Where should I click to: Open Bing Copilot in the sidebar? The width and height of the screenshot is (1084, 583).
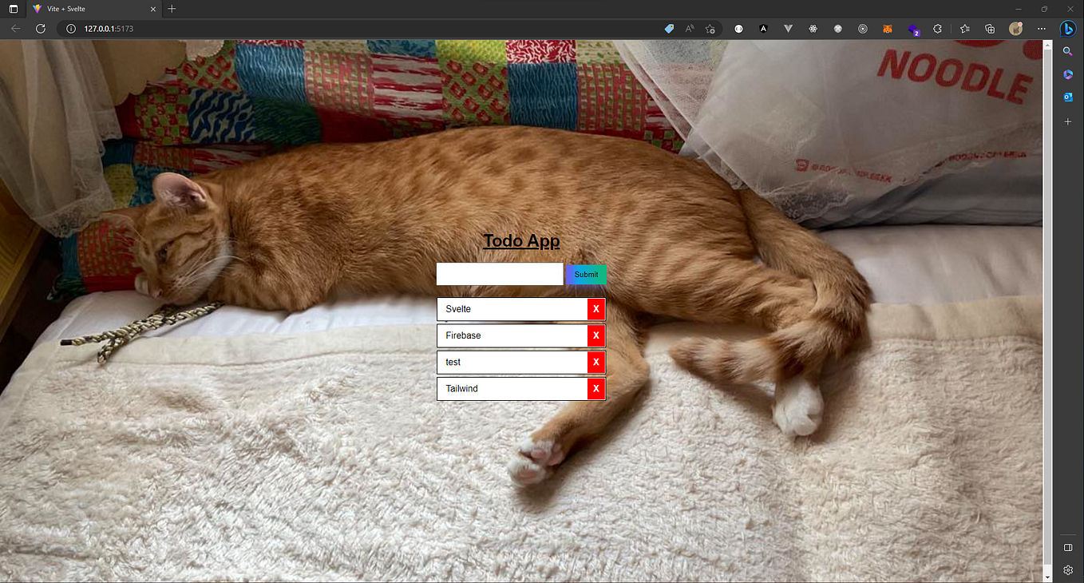click(x=1068, y=29)
